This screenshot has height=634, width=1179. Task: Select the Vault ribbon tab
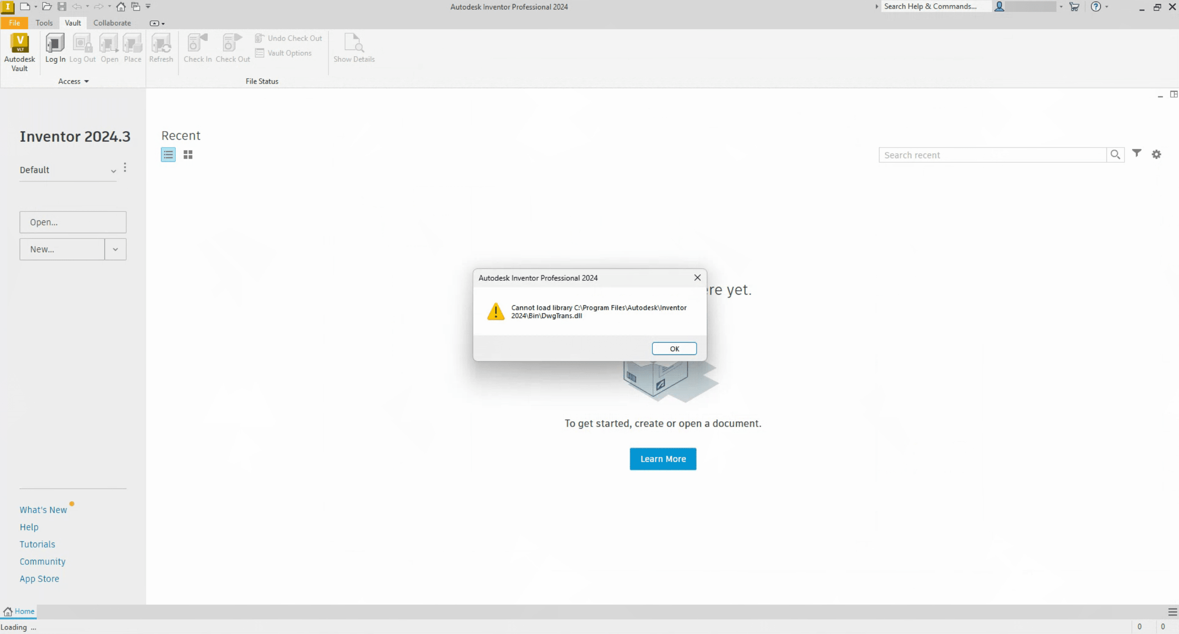pos(73,23)
